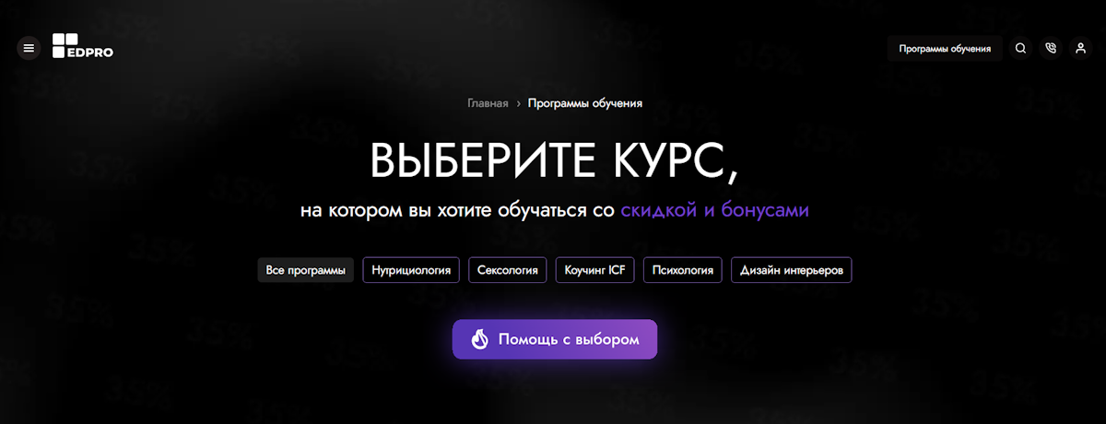Viewport: 1106px width, 424px height.
Task: Click the flame icon in the help button
Action: pyautogui.click(x=479, y=339)
